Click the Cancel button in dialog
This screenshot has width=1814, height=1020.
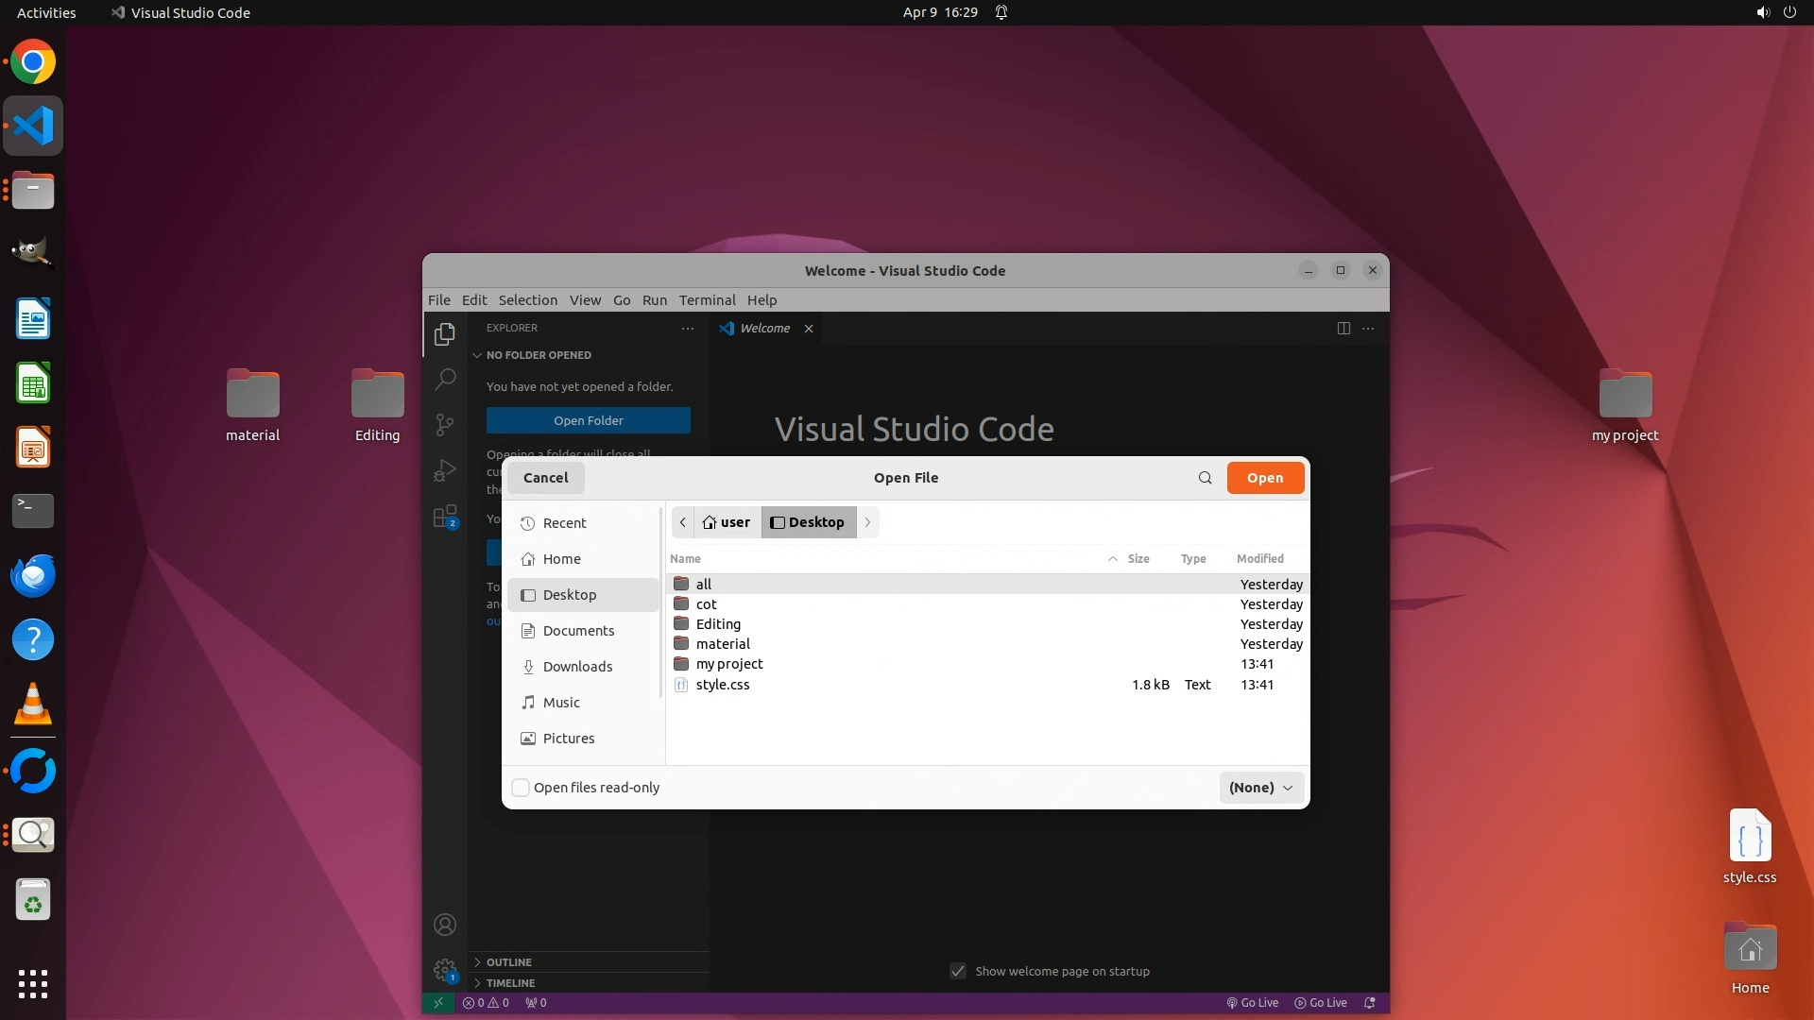point(546,478)
